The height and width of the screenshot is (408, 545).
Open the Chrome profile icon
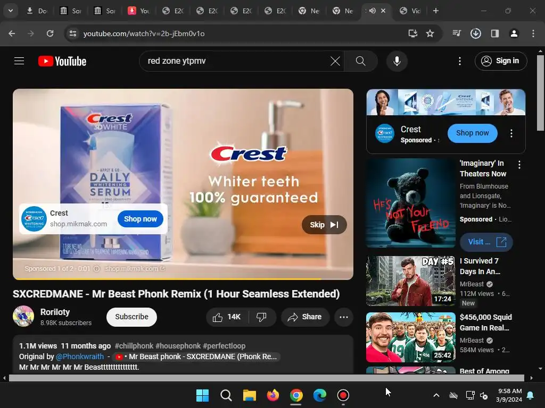point(514,33)
